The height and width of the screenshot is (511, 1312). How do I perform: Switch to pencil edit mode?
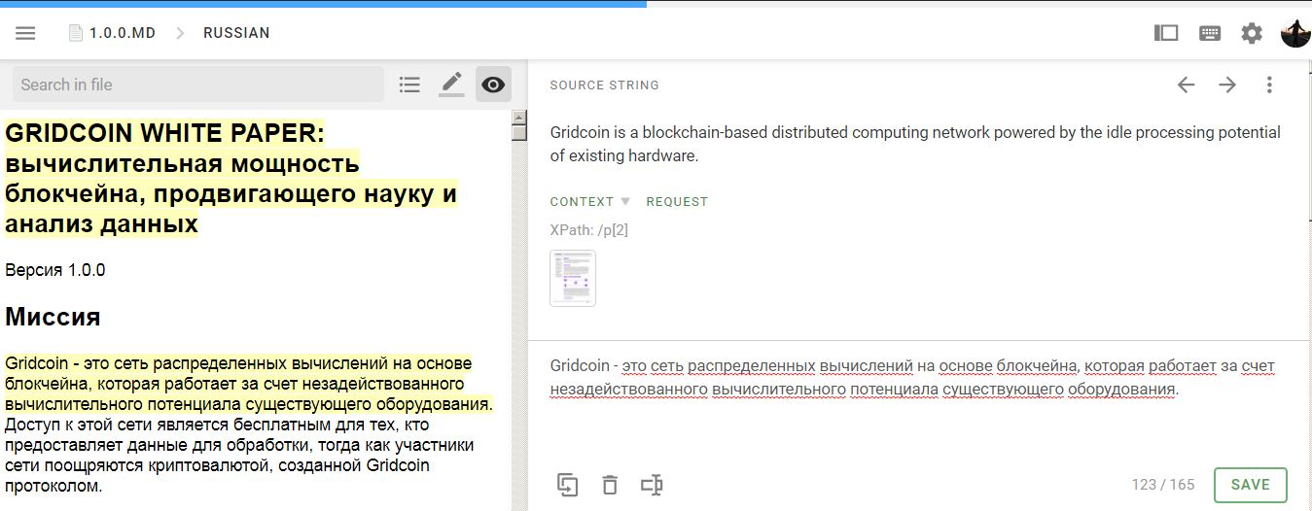[451, 85]
